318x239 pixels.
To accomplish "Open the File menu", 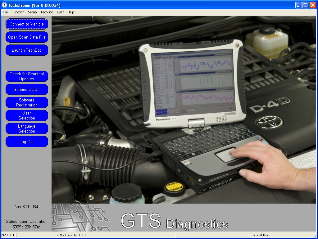I will click(5, 12).
